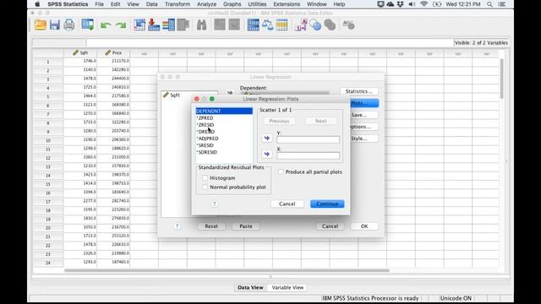541x304 pixels.
Task: Open volume control in menu bar
Action: (x=412, y=4)
